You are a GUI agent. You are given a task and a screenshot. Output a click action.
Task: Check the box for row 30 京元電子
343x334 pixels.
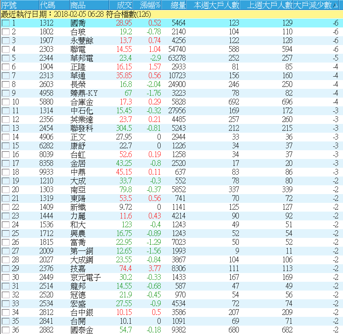[x=6, y=277]
